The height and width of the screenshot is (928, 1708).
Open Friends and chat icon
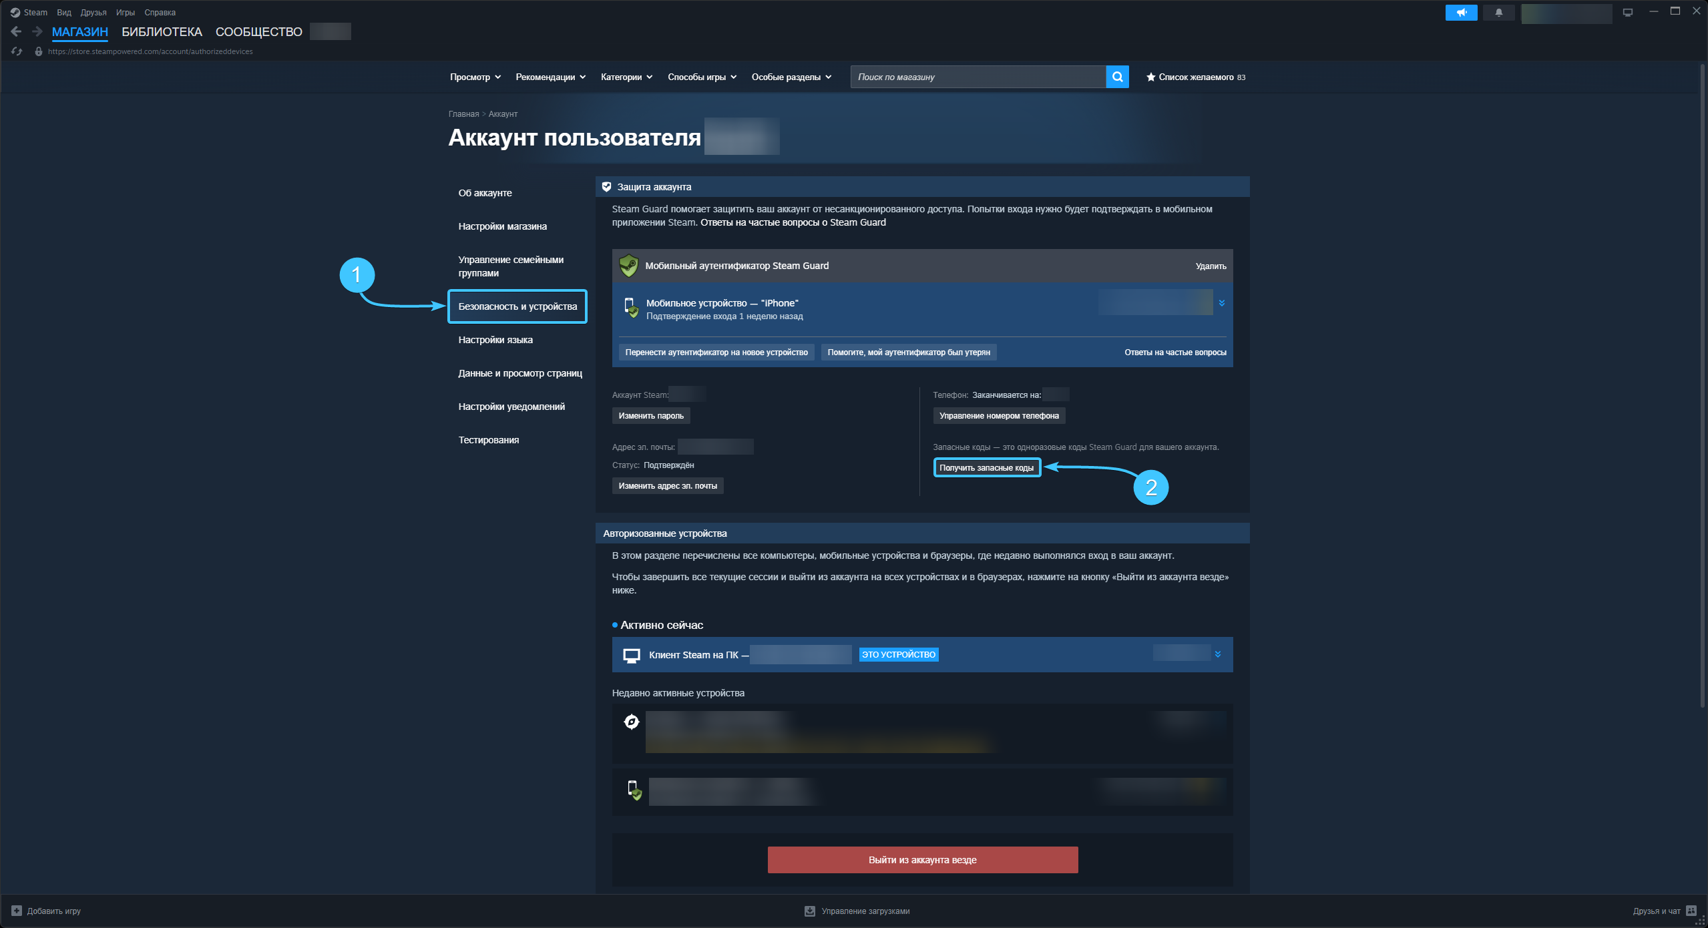1691,911
